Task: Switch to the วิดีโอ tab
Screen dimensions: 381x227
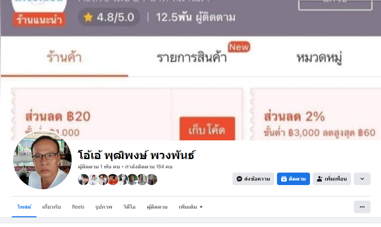Action: [x=129, y=207]
